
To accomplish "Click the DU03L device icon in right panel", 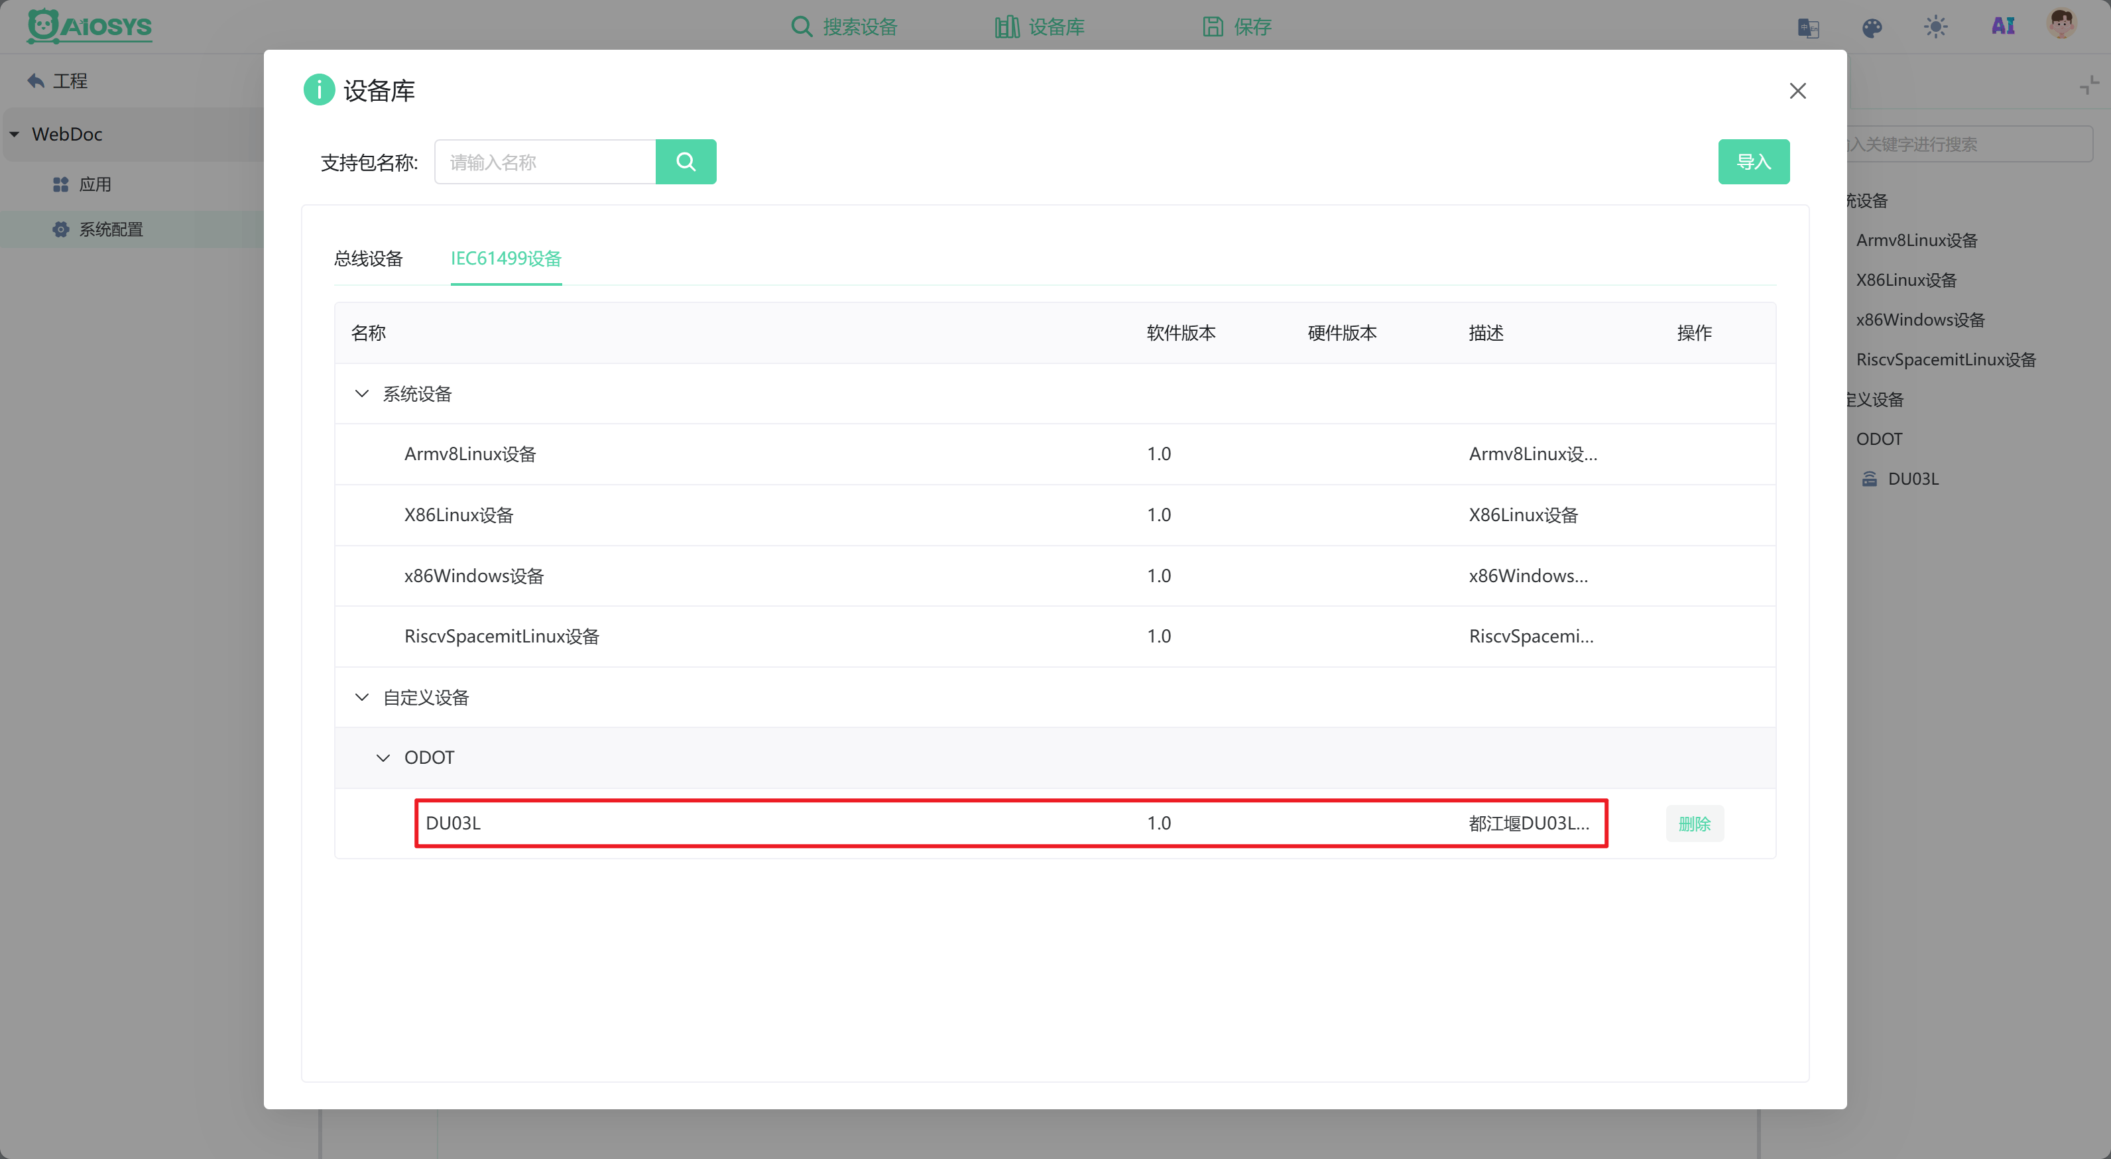I will 1869,479.
